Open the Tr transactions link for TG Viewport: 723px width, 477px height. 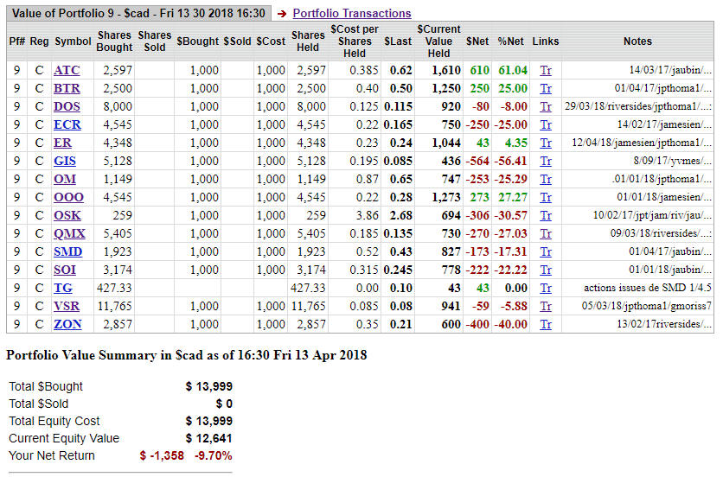[x=546, y=288]
